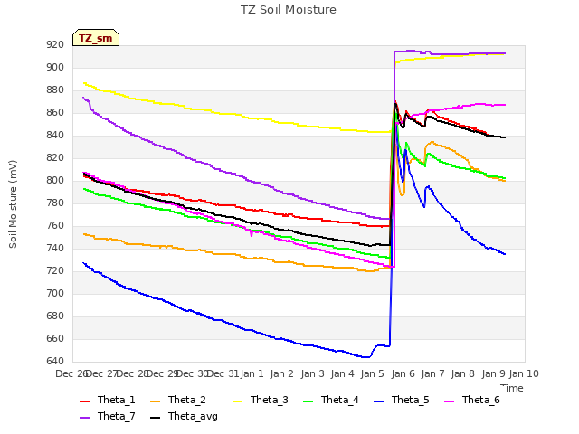Click the red Theta_1 legend swatch
Screen dimensions: 579x434
click(x=84, y=401)
